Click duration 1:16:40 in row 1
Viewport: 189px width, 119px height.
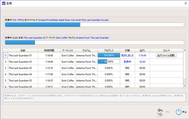coord(49,55)
